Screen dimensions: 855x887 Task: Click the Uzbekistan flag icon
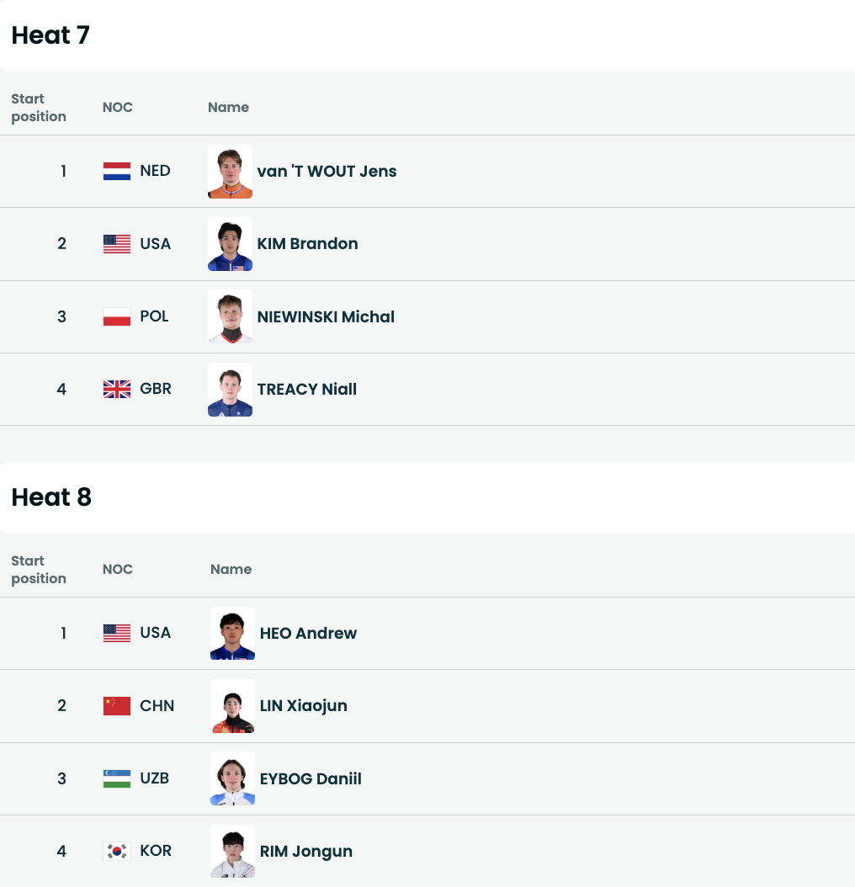click(117, 778)
